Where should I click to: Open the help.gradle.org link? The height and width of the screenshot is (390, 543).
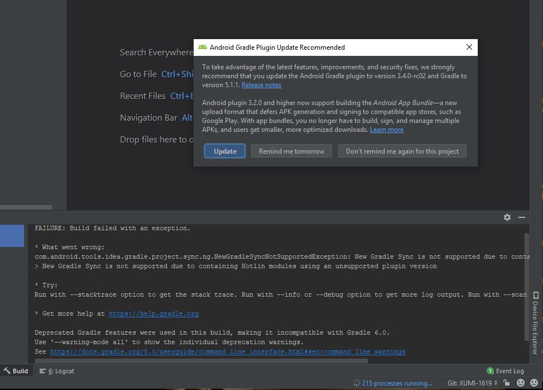[153, 314]
